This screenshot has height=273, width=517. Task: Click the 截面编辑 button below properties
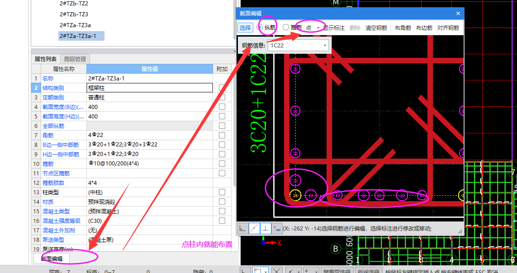[52, 259]
